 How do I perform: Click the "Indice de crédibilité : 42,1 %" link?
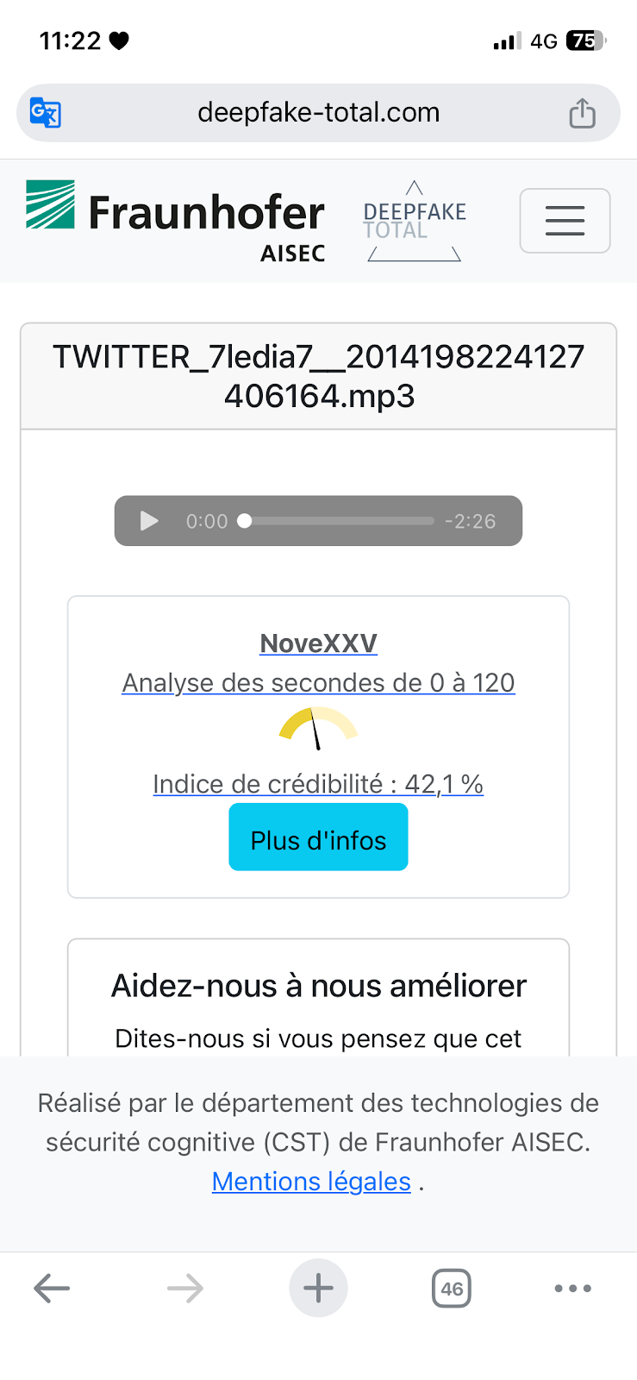tap(318, 784)
